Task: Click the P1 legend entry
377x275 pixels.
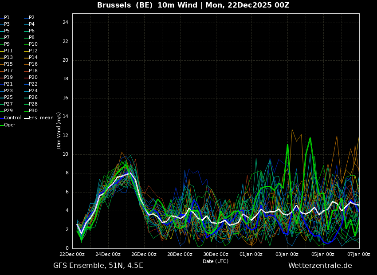Action: [7, 18]
